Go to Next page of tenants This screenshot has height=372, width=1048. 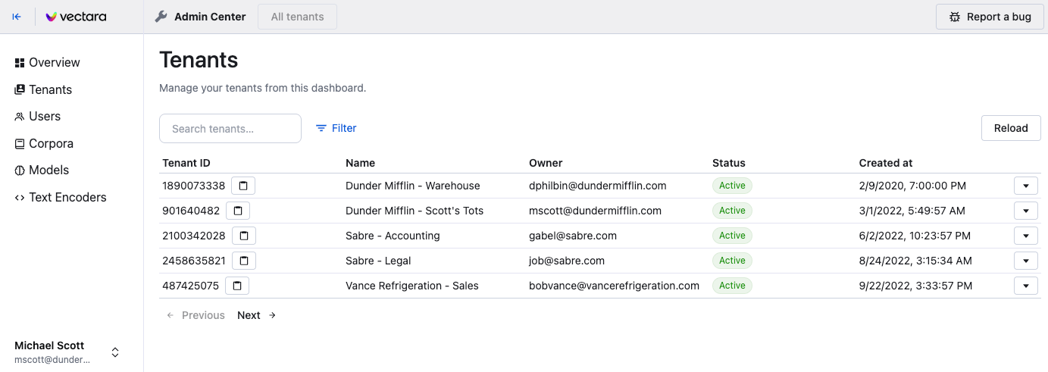pyautogui.click(x=256, y=315)
